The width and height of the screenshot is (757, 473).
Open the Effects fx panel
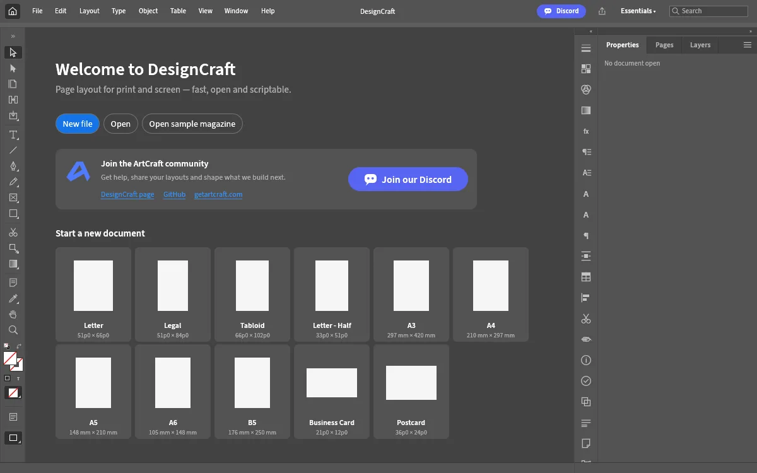(x=586, y=131)
